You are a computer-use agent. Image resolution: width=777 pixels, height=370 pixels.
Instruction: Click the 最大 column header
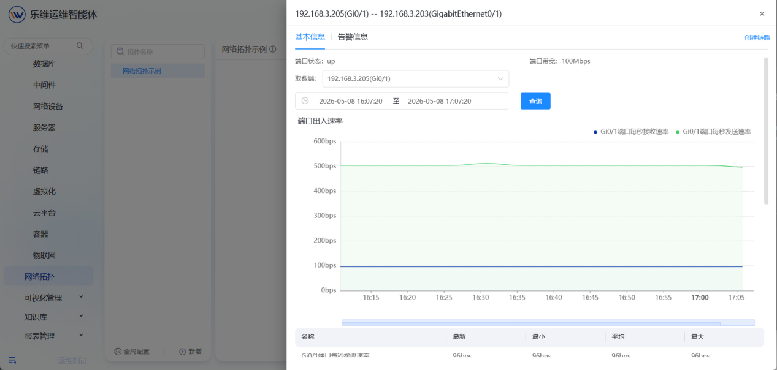(698, 337)
